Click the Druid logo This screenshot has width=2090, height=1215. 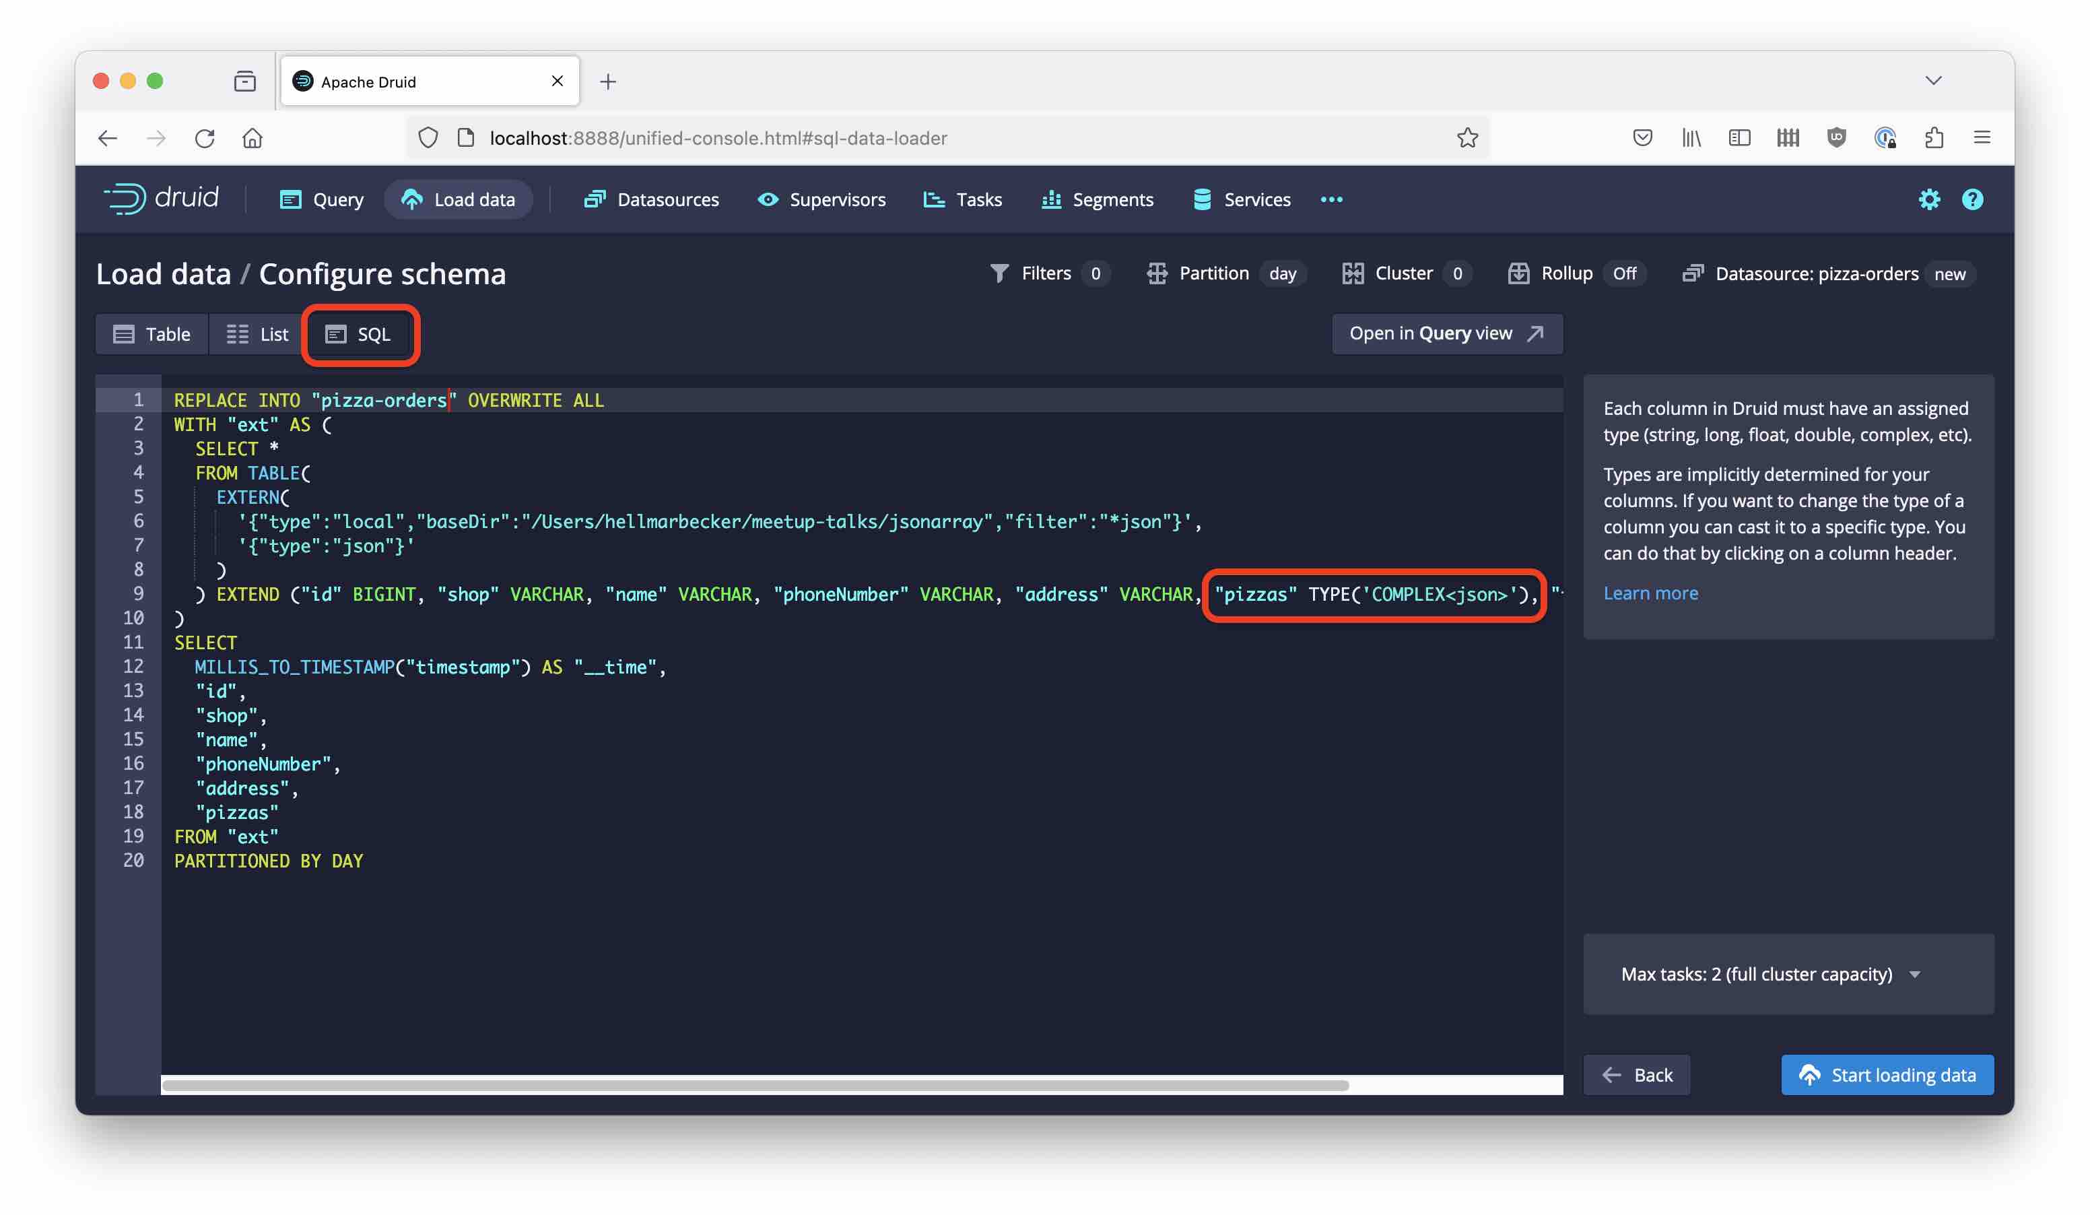[162, 199]
